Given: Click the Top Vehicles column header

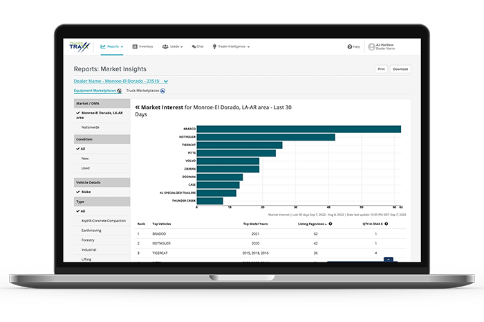Looking at the screenshot, I should tap(161, 224).
